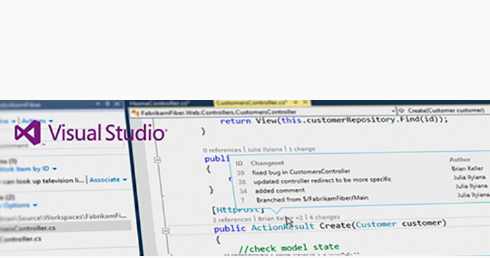Click the purple Visual Studio logo icon

[x=28, y=133]
